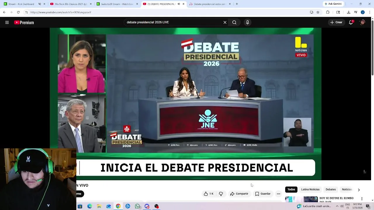Open YouTube notifications bell
Screen dimensions: 374x210
click(x=351, y=22)
